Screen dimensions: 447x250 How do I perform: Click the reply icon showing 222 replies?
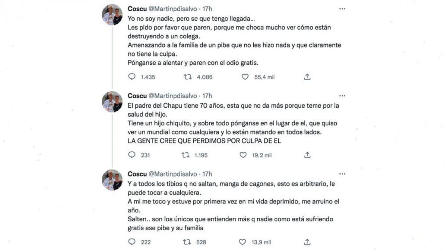tap(131, 242)
